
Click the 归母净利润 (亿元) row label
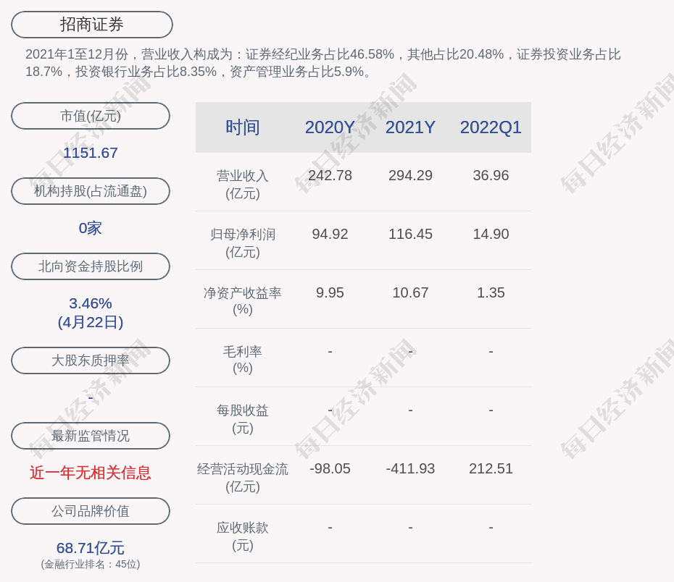click(243, 243)
